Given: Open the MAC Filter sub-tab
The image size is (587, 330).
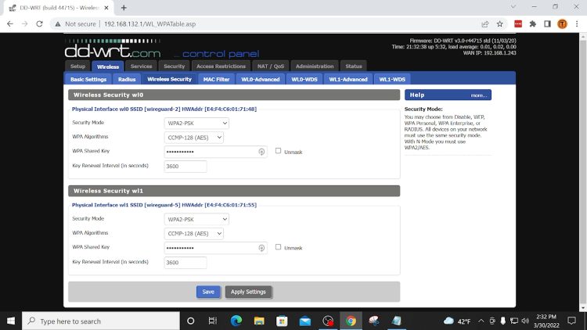Looking at the screenshot, I should click(216, 79).
